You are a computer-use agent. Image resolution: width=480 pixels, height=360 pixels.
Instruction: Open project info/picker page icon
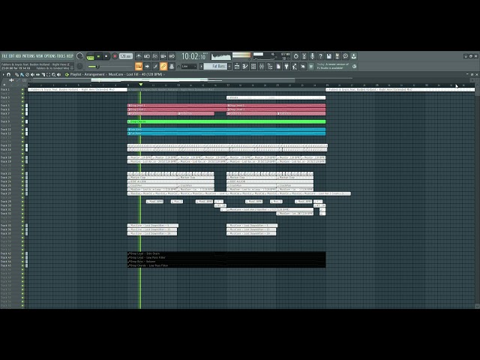278,67
